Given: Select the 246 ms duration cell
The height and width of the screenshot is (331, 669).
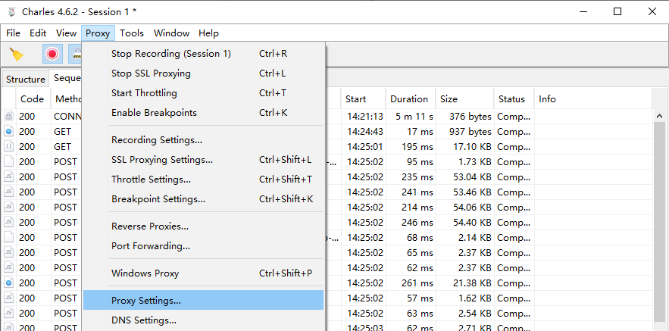Looking at the screenshot, I should coord(411,222).
